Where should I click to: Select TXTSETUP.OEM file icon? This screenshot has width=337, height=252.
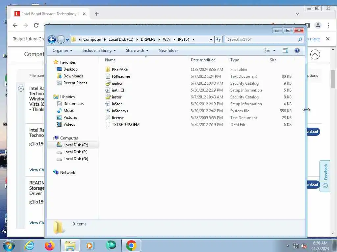[x=108, y=124]
